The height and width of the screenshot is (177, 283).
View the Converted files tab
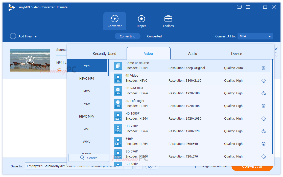click(154, 36)
